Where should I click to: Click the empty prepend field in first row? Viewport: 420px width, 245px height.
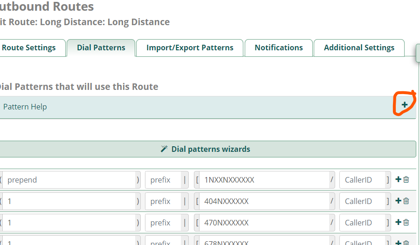(69, 180)
